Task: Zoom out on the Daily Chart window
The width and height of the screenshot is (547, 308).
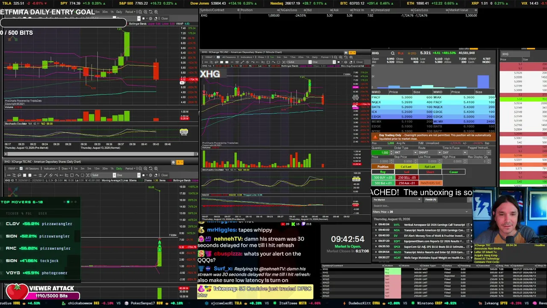Action: (140, 169)
